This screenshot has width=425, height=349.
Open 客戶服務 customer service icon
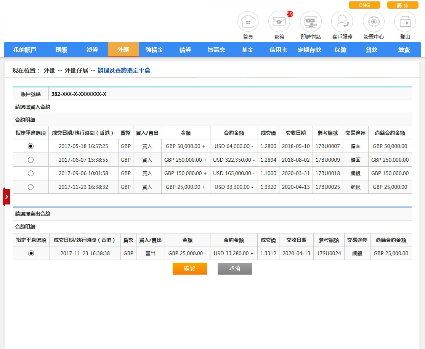click(342, 22)
